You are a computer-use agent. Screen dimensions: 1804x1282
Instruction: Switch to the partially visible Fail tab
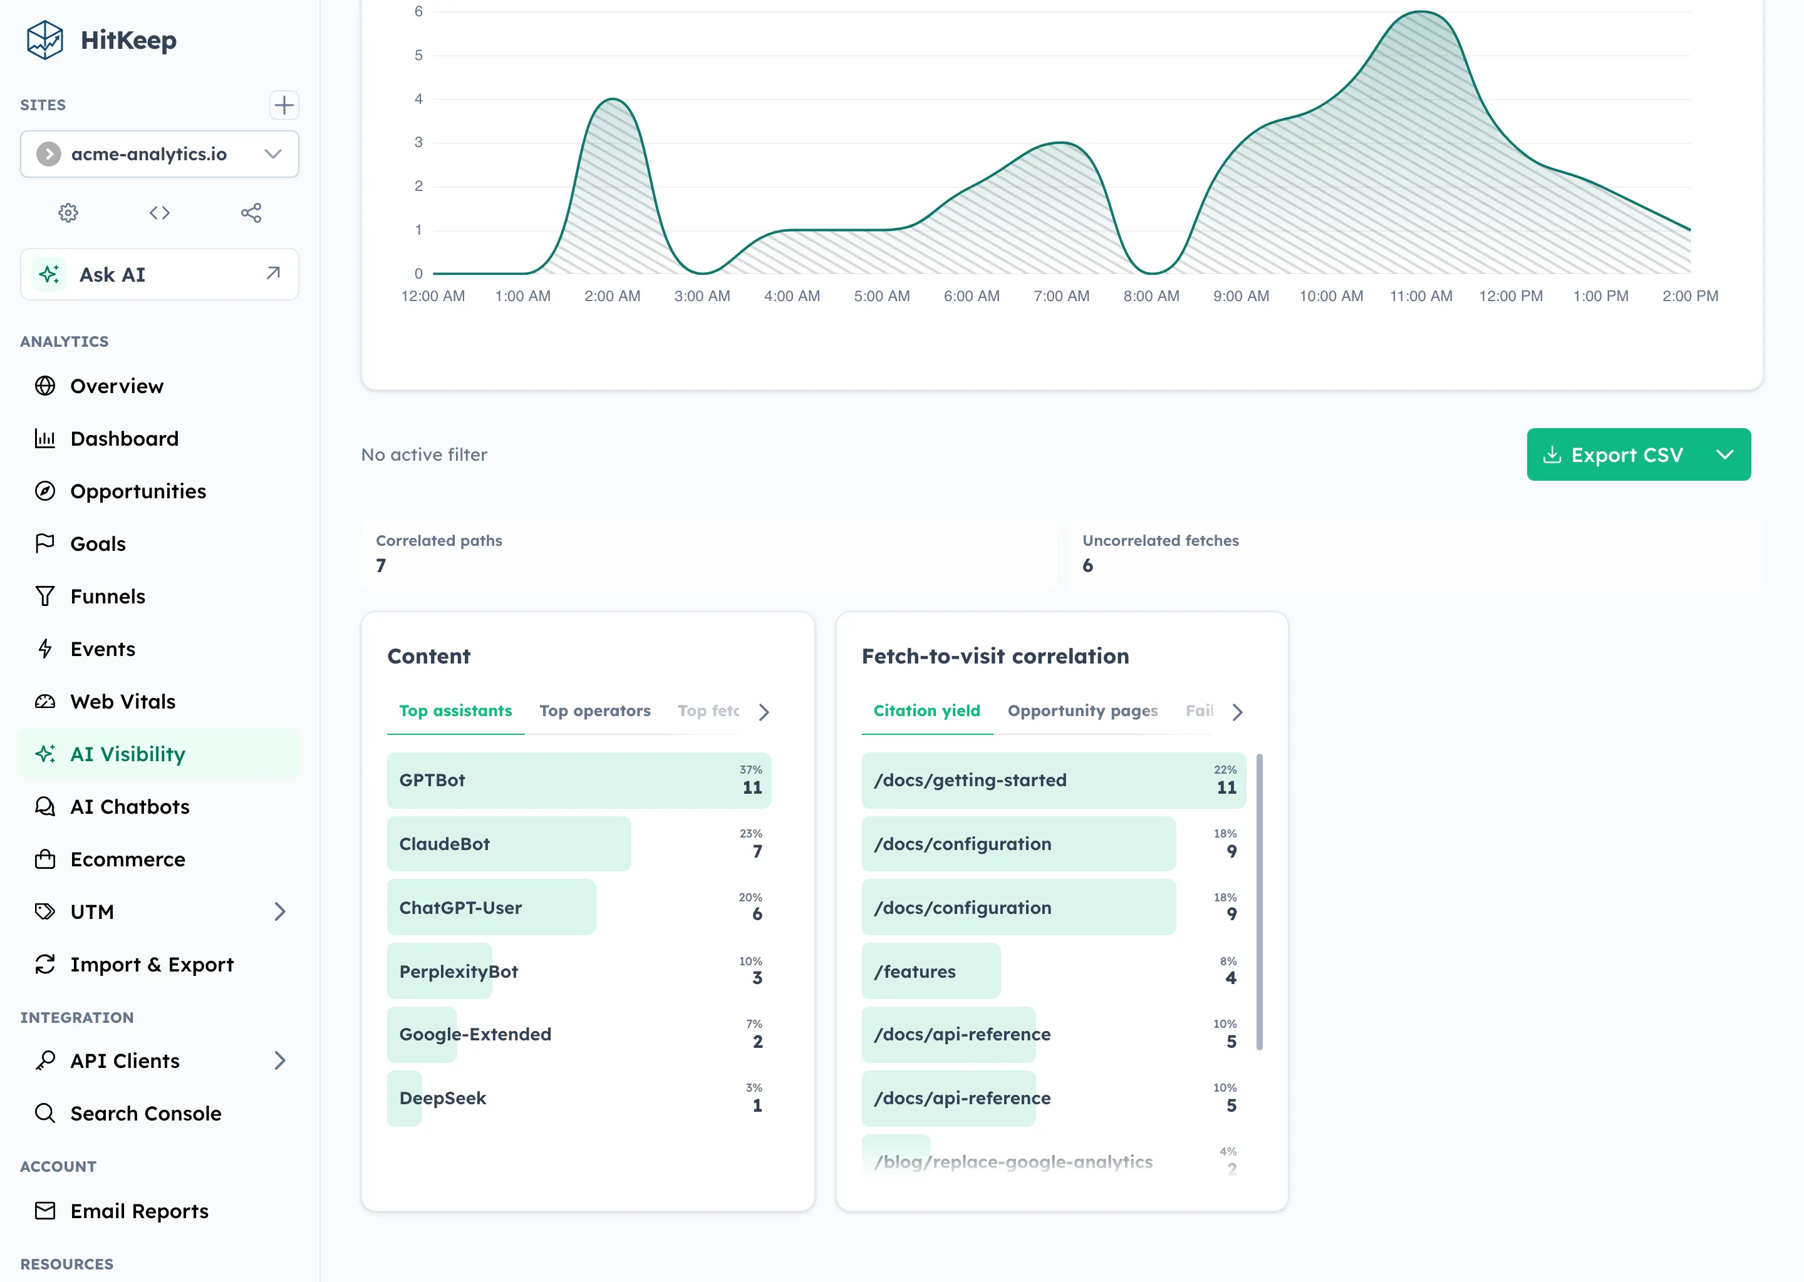[1199, 711]
